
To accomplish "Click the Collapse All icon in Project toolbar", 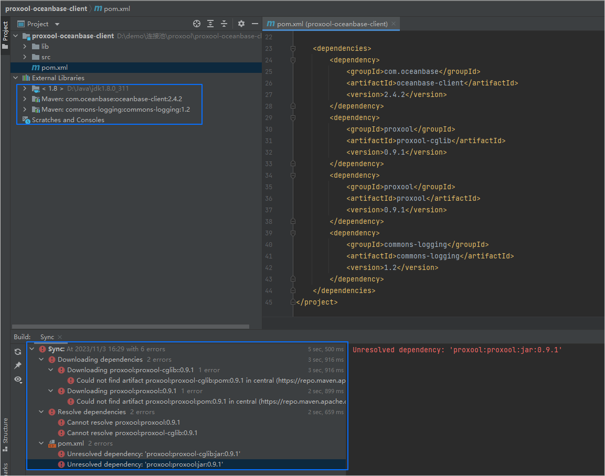I will pos(224,24).
